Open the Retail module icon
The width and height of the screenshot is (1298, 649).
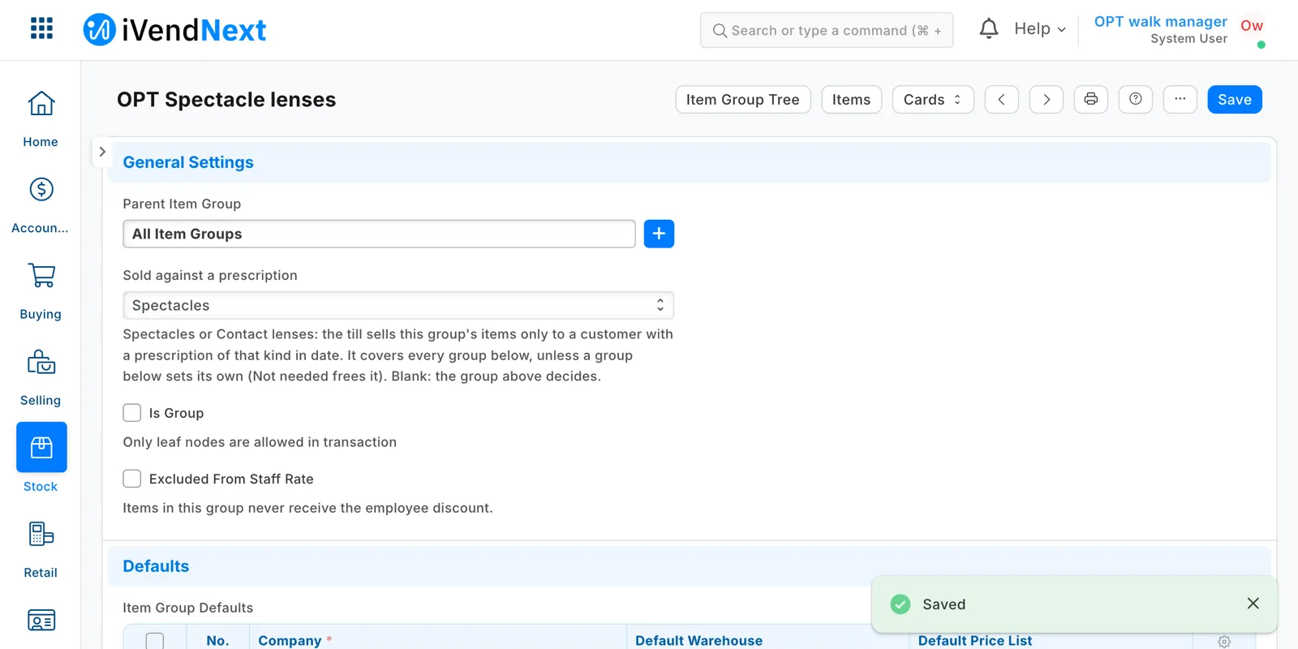[41, 534]
